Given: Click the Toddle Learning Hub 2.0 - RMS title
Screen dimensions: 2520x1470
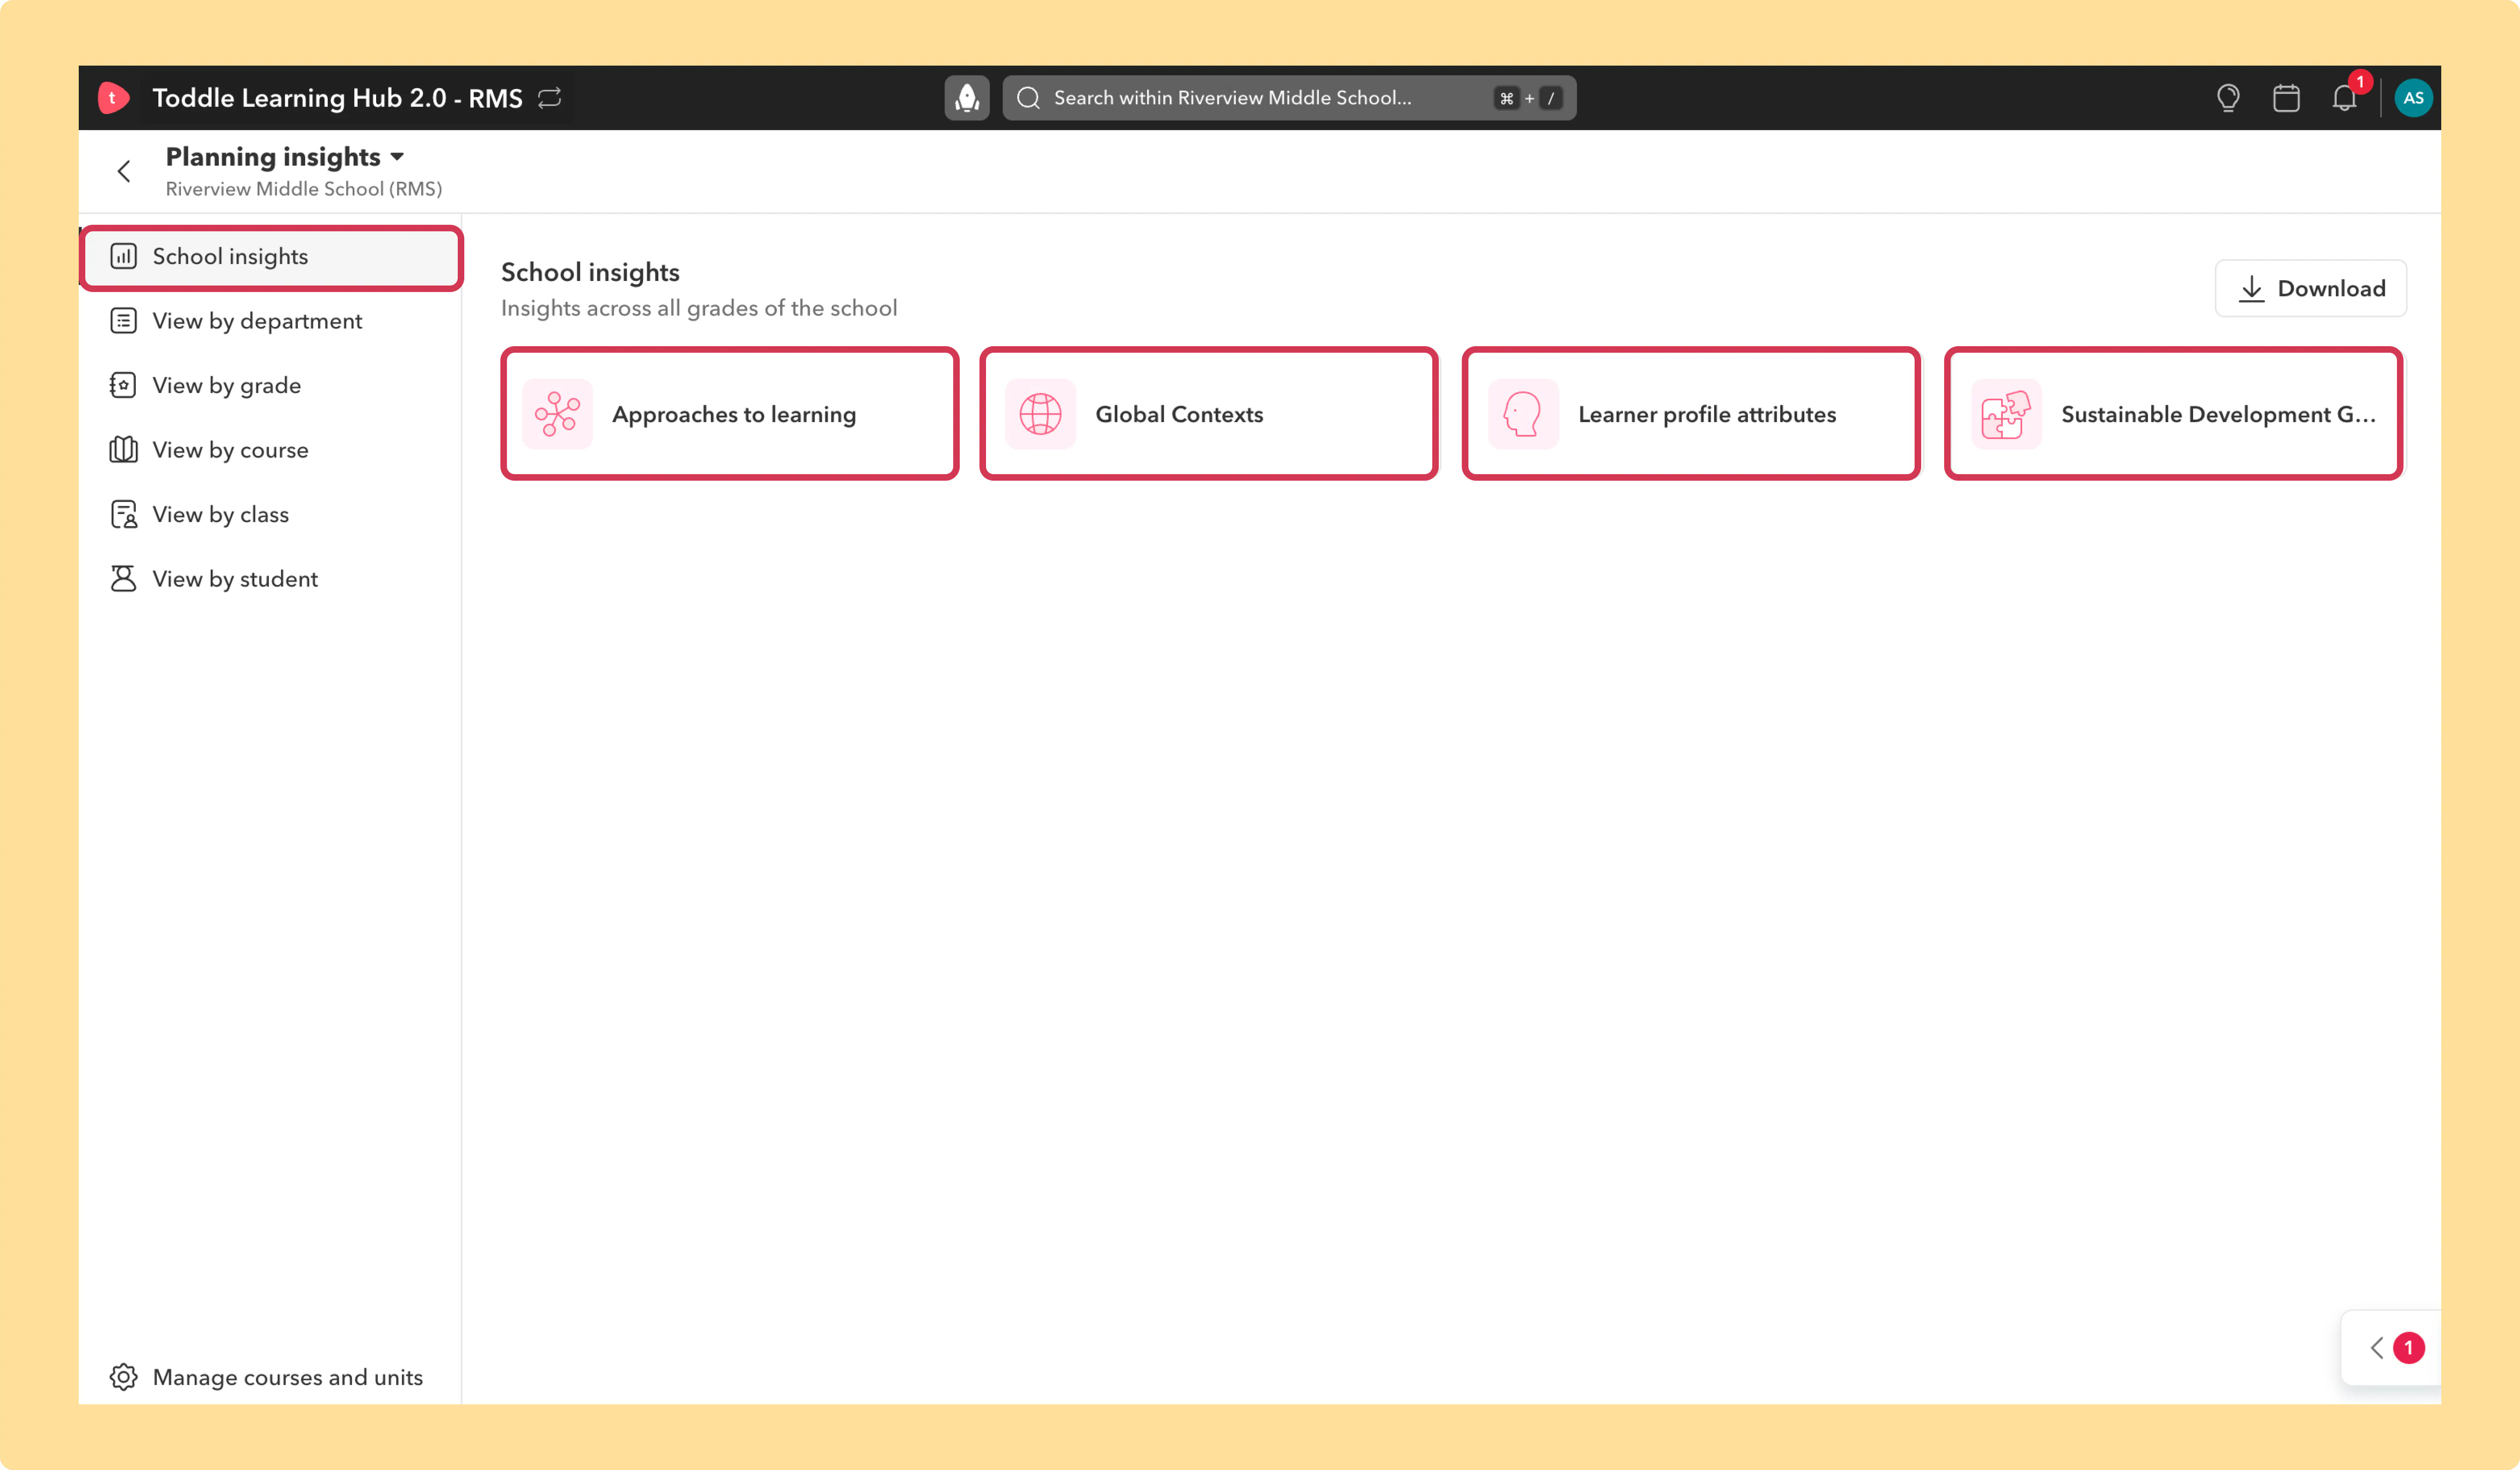Looking at the screenshot, I should [x=337, y=98].
